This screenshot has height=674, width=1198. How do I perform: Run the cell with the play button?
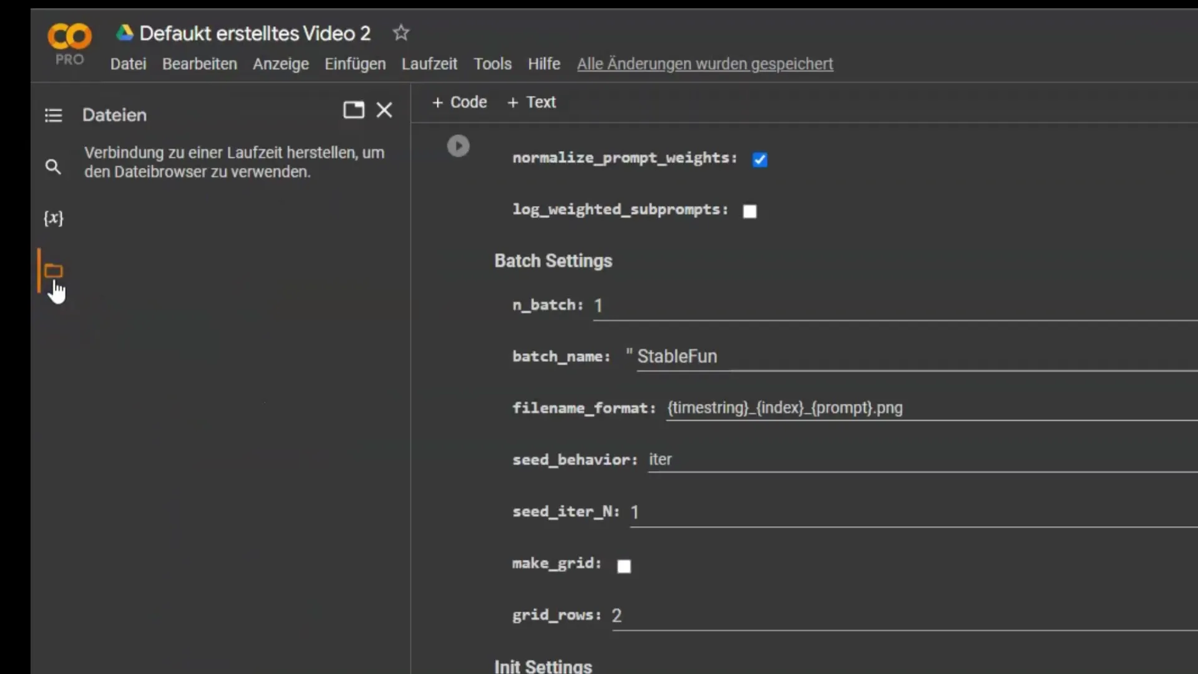458,146
